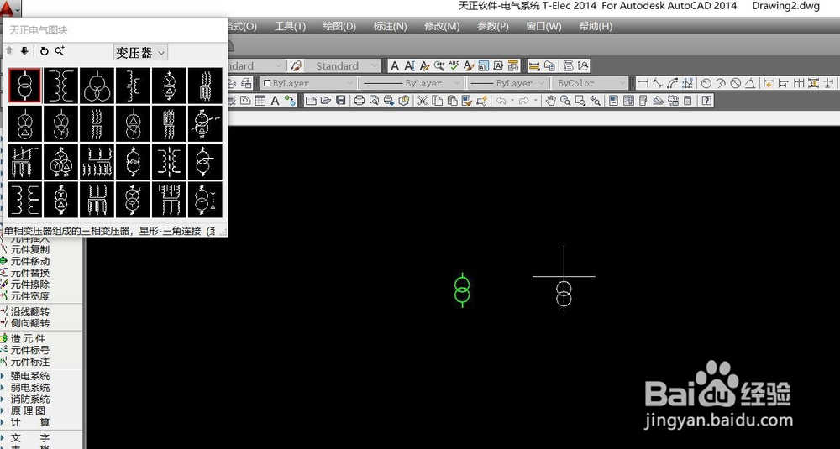This screenshot has width=840, height=449.
Task: Click the next page down arrow in block panel
Action: pos(24,51)
